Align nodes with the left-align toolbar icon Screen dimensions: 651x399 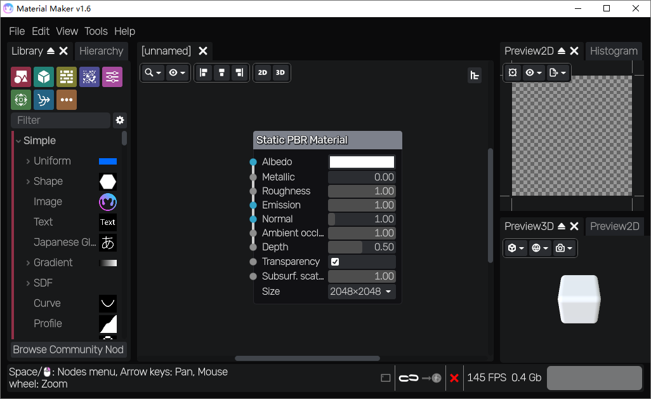204,72
